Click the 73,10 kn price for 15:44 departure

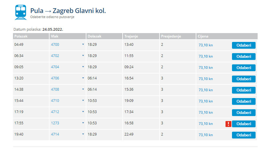click(x=206, y=101)
